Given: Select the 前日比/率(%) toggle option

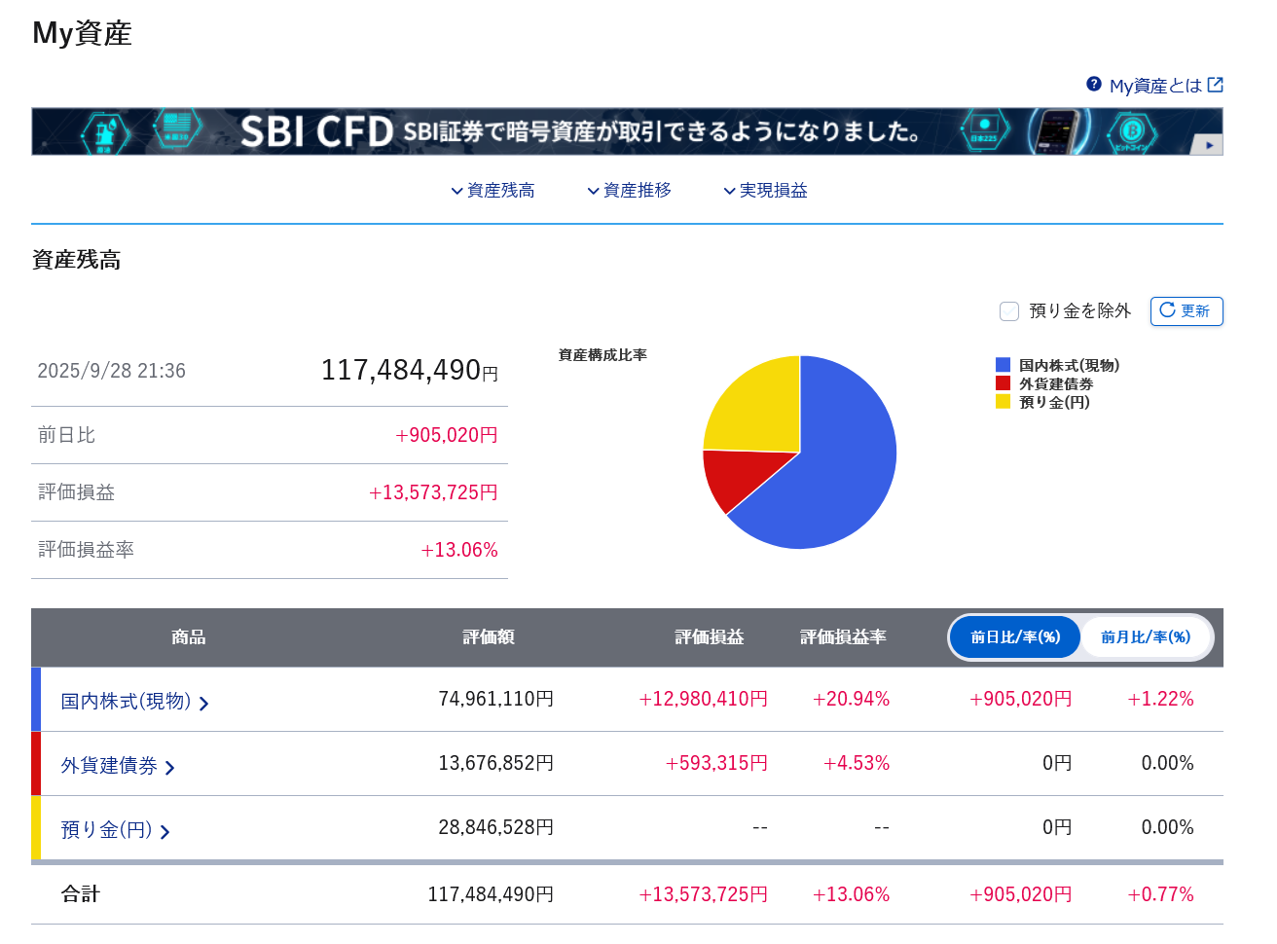Looking at the screenshot, I should click(1015, 637).
